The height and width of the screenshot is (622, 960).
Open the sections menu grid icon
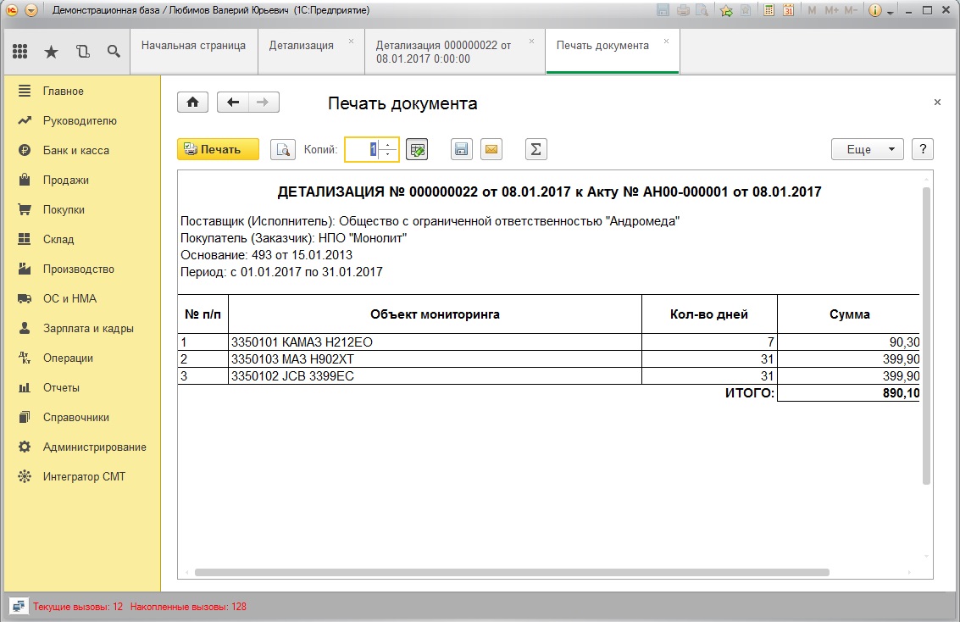point(20,52)
